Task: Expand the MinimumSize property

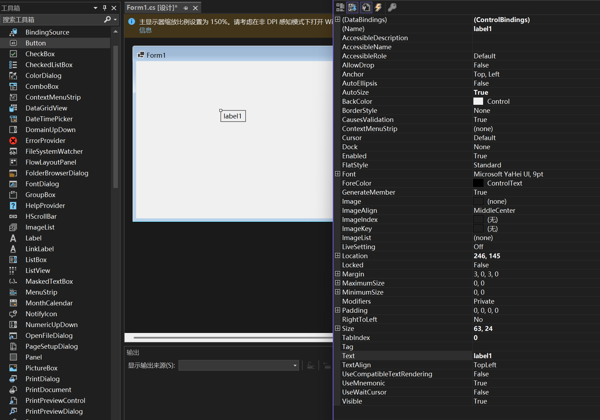Action: [338, 292]
